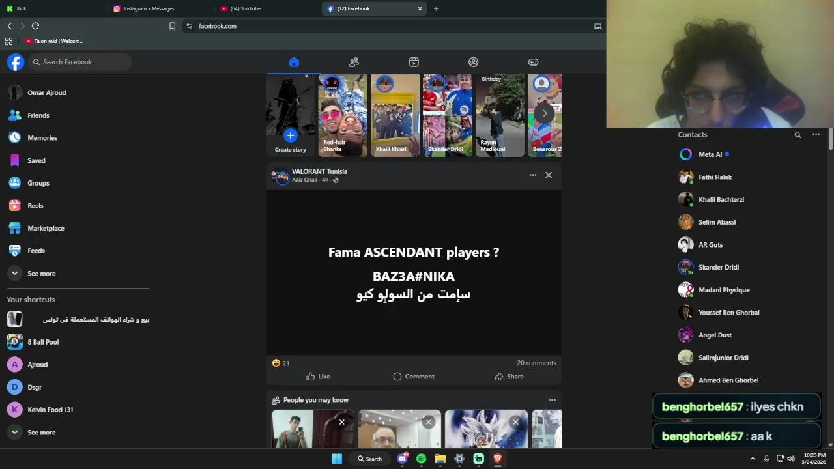Open the Rayen Madiouni birthday story

click(500, 115)
